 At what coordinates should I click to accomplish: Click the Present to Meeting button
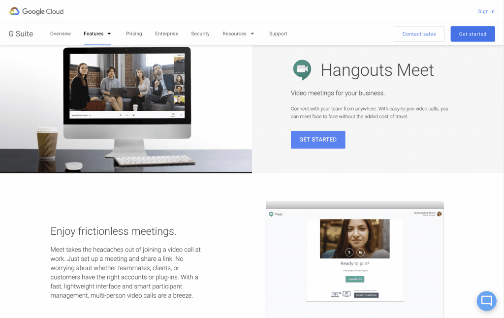click(366, 295)
